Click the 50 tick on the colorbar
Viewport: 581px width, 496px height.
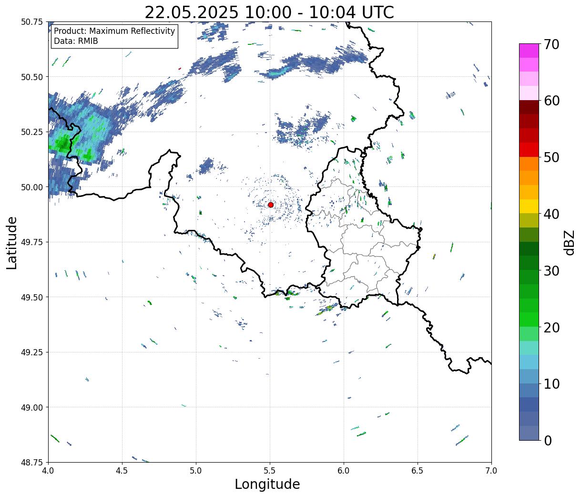point(552,157)
